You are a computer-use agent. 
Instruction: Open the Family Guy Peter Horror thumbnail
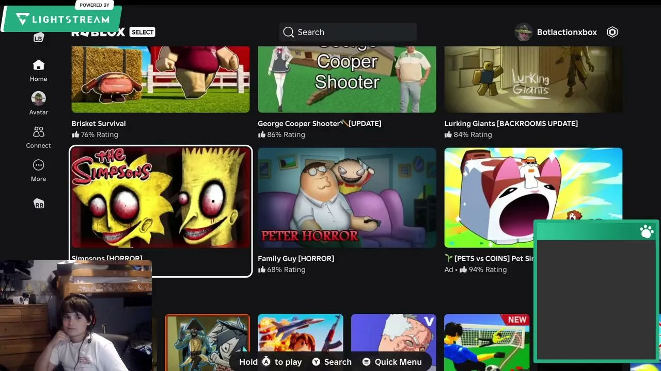(x=347, y=197)
